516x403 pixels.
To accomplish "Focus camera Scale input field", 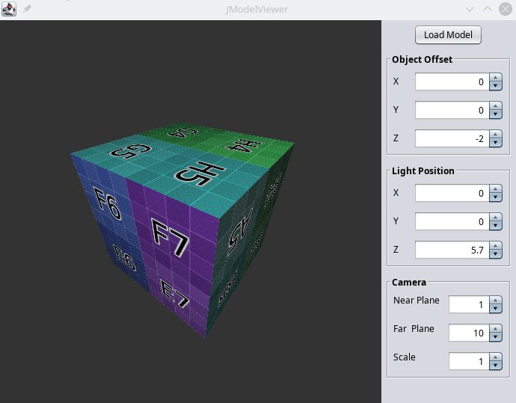I will (x=469, y=362).
